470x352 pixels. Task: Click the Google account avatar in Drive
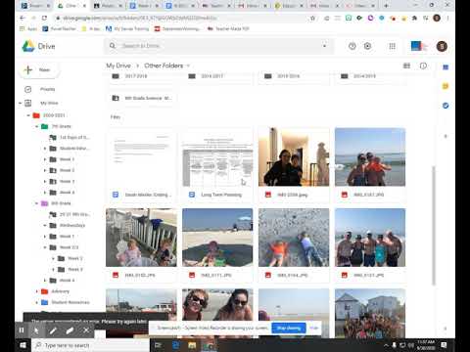(x=442, y=46)
